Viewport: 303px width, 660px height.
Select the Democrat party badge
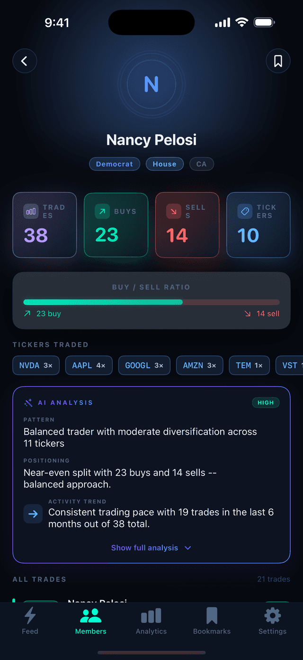pyautogui.click(x=114, y=164)
